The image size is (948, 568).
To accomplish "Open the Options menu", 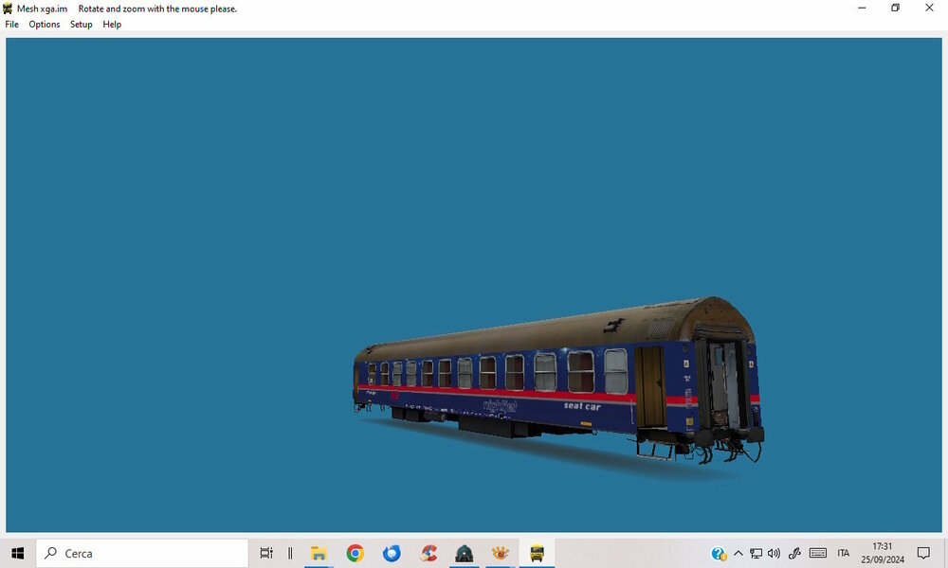I will click(x=45, y=25).
